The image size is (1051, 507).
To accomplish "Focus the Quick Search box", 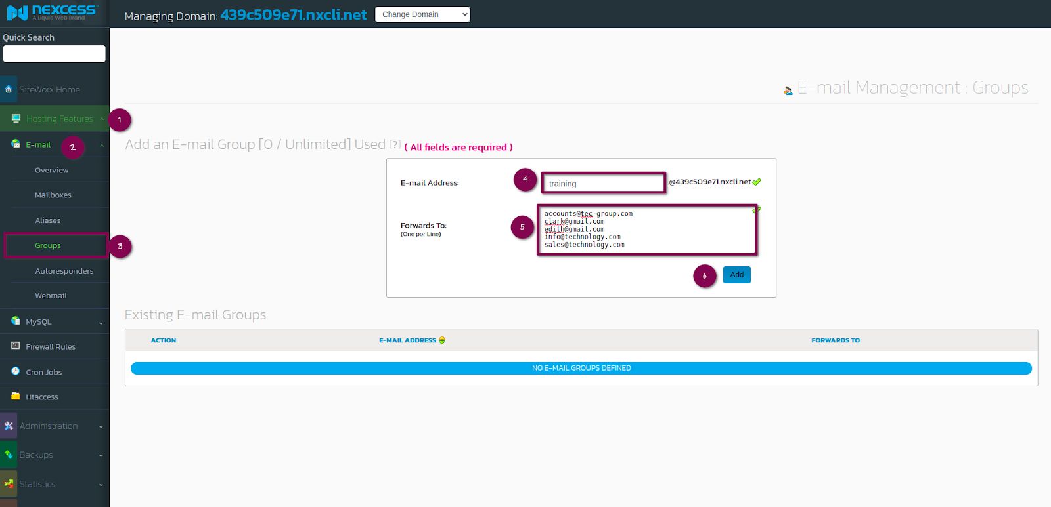I will point(55,54).
